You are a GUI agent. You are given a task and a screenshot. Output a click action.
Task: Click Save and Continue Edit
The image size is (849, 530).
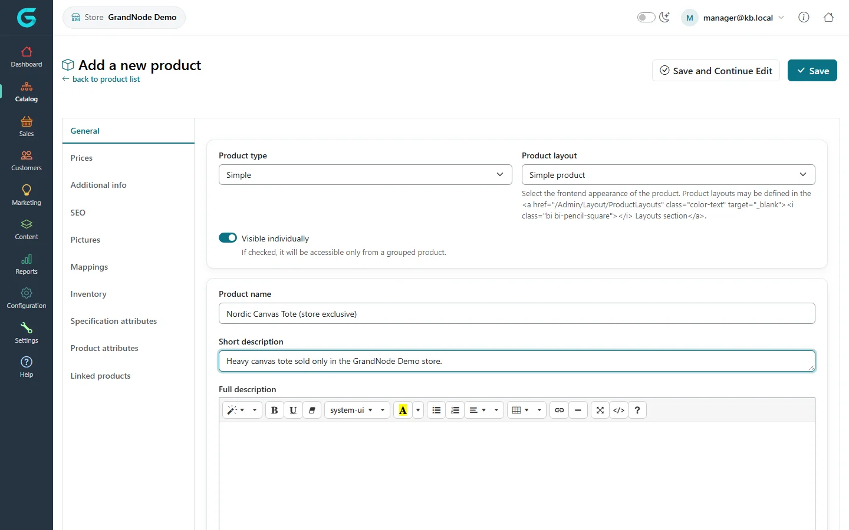pos(716,71)
